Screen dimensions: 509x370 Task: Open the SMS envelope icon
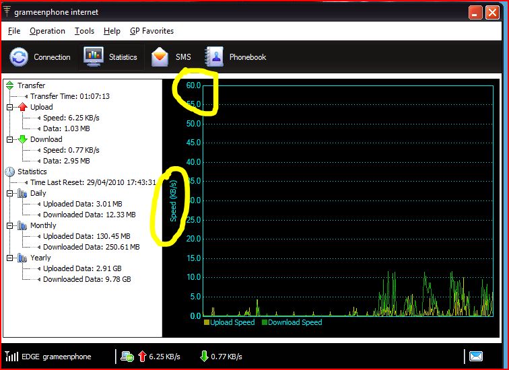(160, 57)
